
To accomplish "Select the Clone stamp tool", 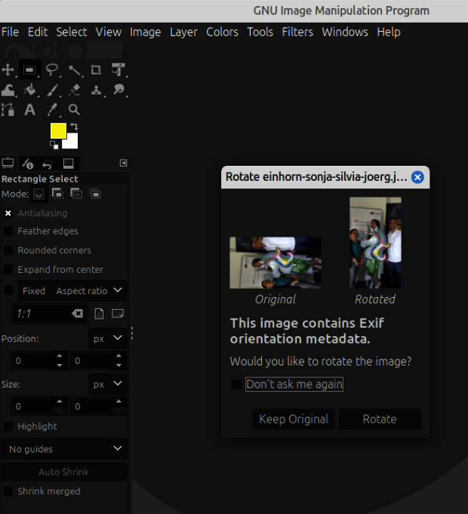I will (x=96, y=90).
